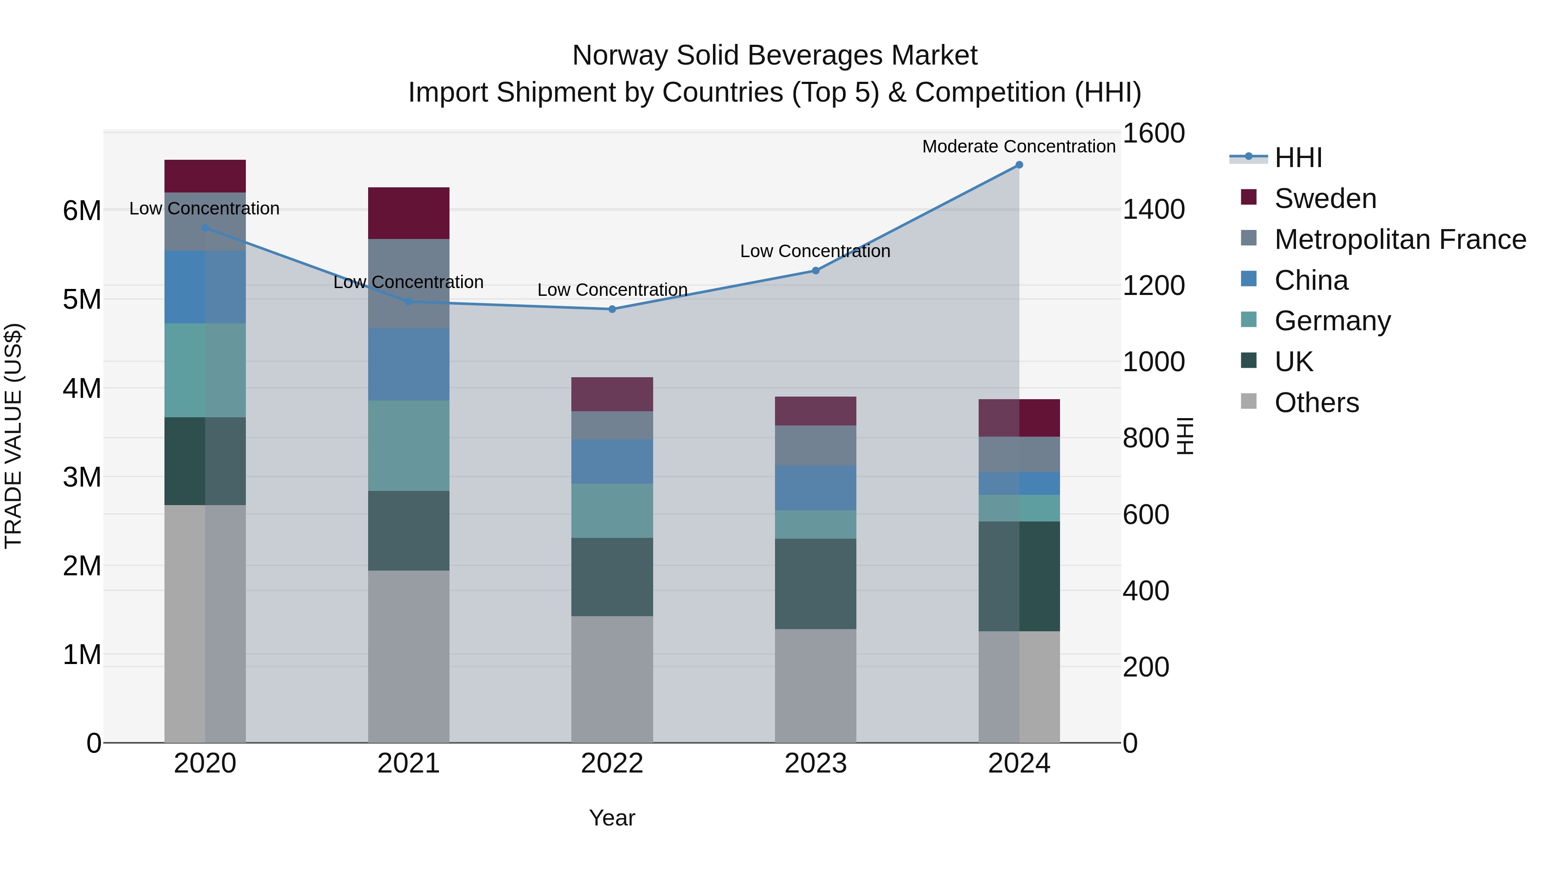The image size is (1550, 872).
Task: Click the 2023 x-axis label
Action: [x=816, y=763]
